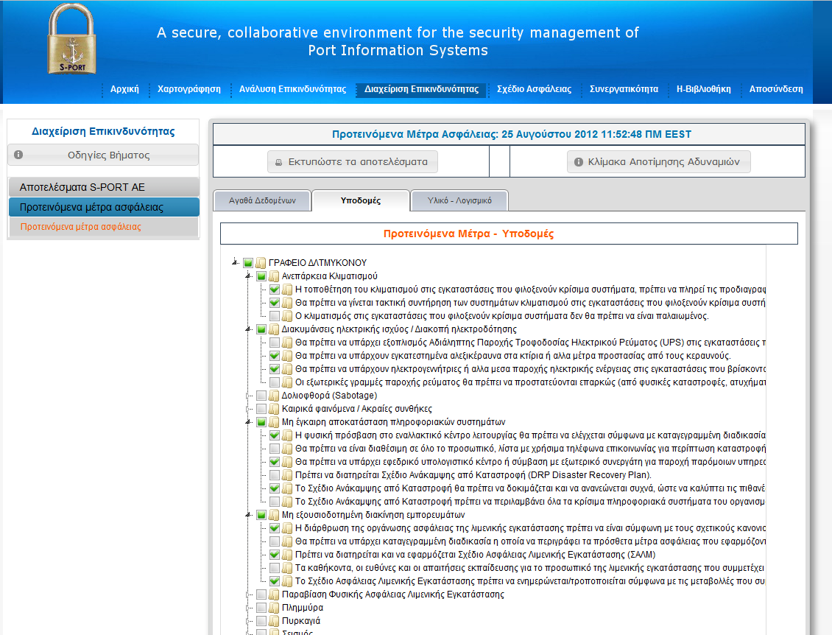Open Σχέδιο Ασφάλειας menu item
Viewport: 832px width, 635px height.
pos(534,89)
